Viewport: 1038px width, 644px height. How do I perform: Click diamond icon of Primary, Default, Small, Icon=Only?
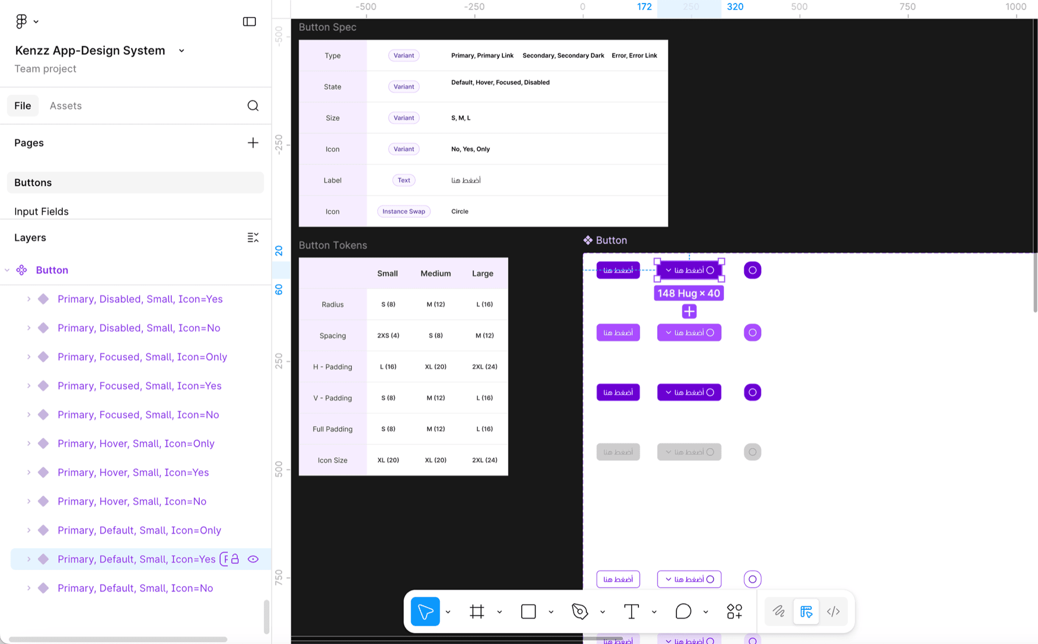[x=44, y=530]
